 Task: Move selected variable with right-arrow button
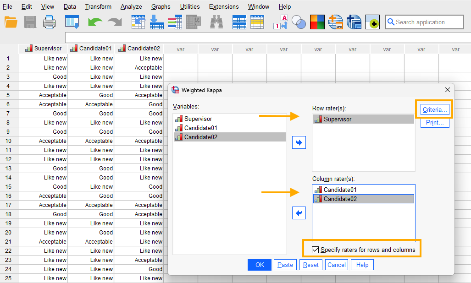click(x=299, y=142)
